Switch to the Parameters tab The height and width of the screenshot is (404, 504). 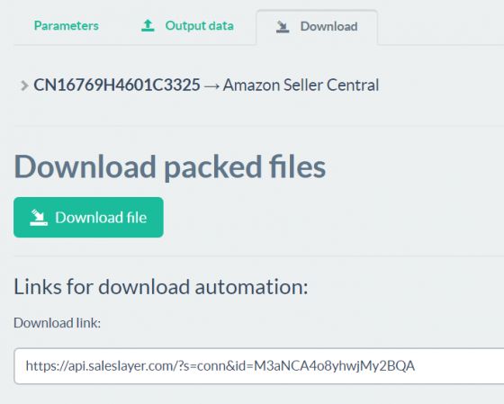[x=67, y=26]
